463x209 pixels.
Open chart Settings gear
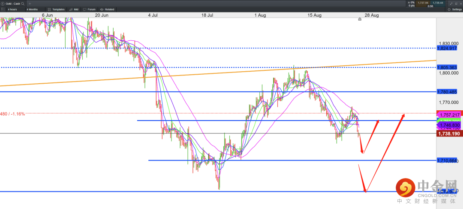[454, 9]
